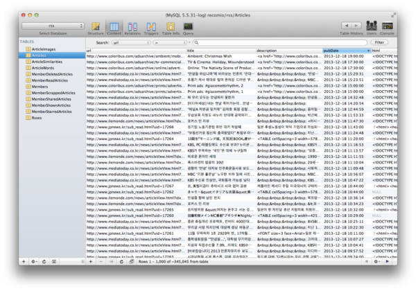416x291 pixels.
Task: Click the Filter button
Action: click(379, 42)
